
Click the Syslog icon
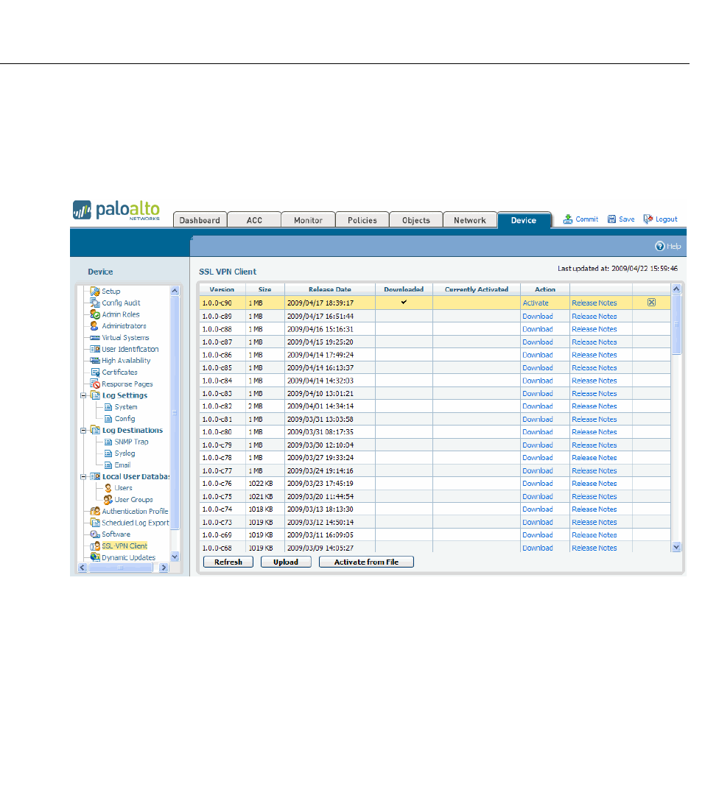(108, 453)
